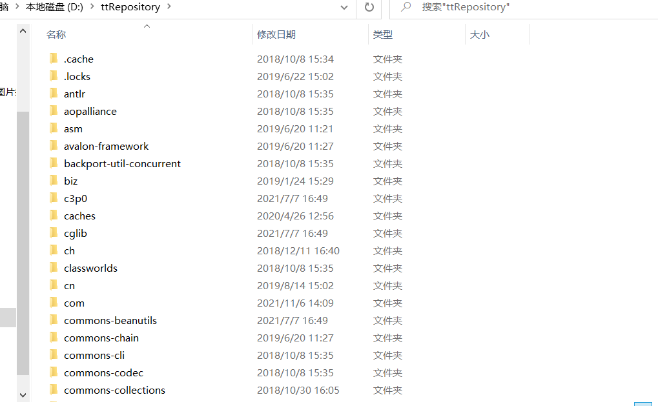Select the asm folder name

73,128
